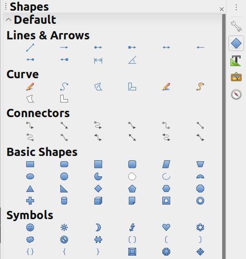Choose the Lightning Bolt symbol

tap(132, 227)
